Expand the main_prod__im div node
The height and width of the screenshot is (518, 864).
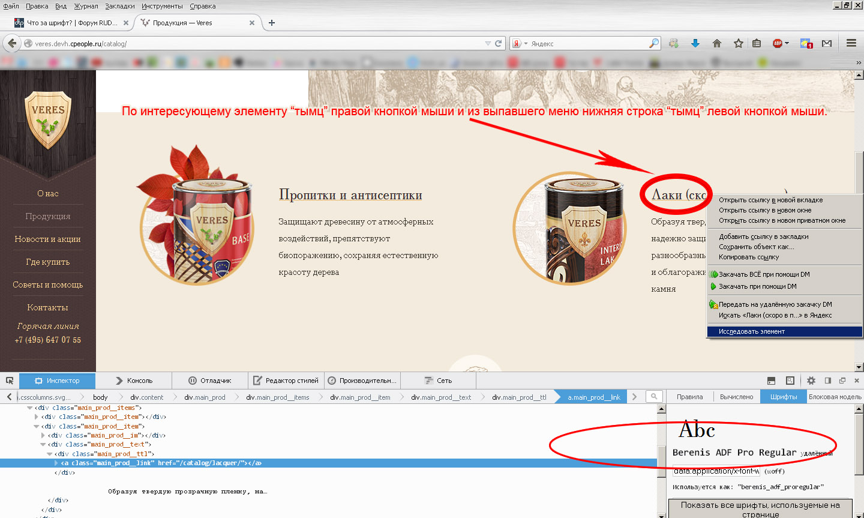pyautogui.click(x=43, y=435)
